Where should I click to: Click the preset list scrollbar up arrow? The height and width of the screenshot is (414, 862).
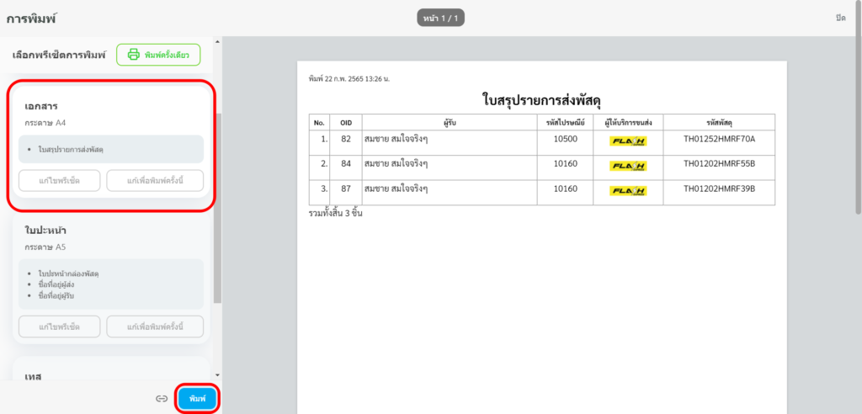click(x=217, y=41)
